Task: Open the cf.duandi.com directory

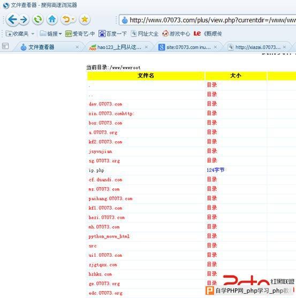Action: (105, 180)
